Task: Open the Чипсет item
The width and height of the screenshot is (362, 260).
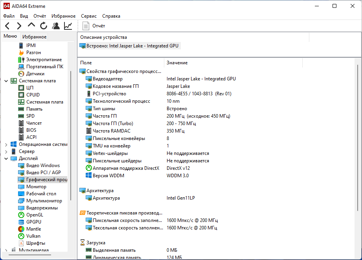Action: (30, 123)
